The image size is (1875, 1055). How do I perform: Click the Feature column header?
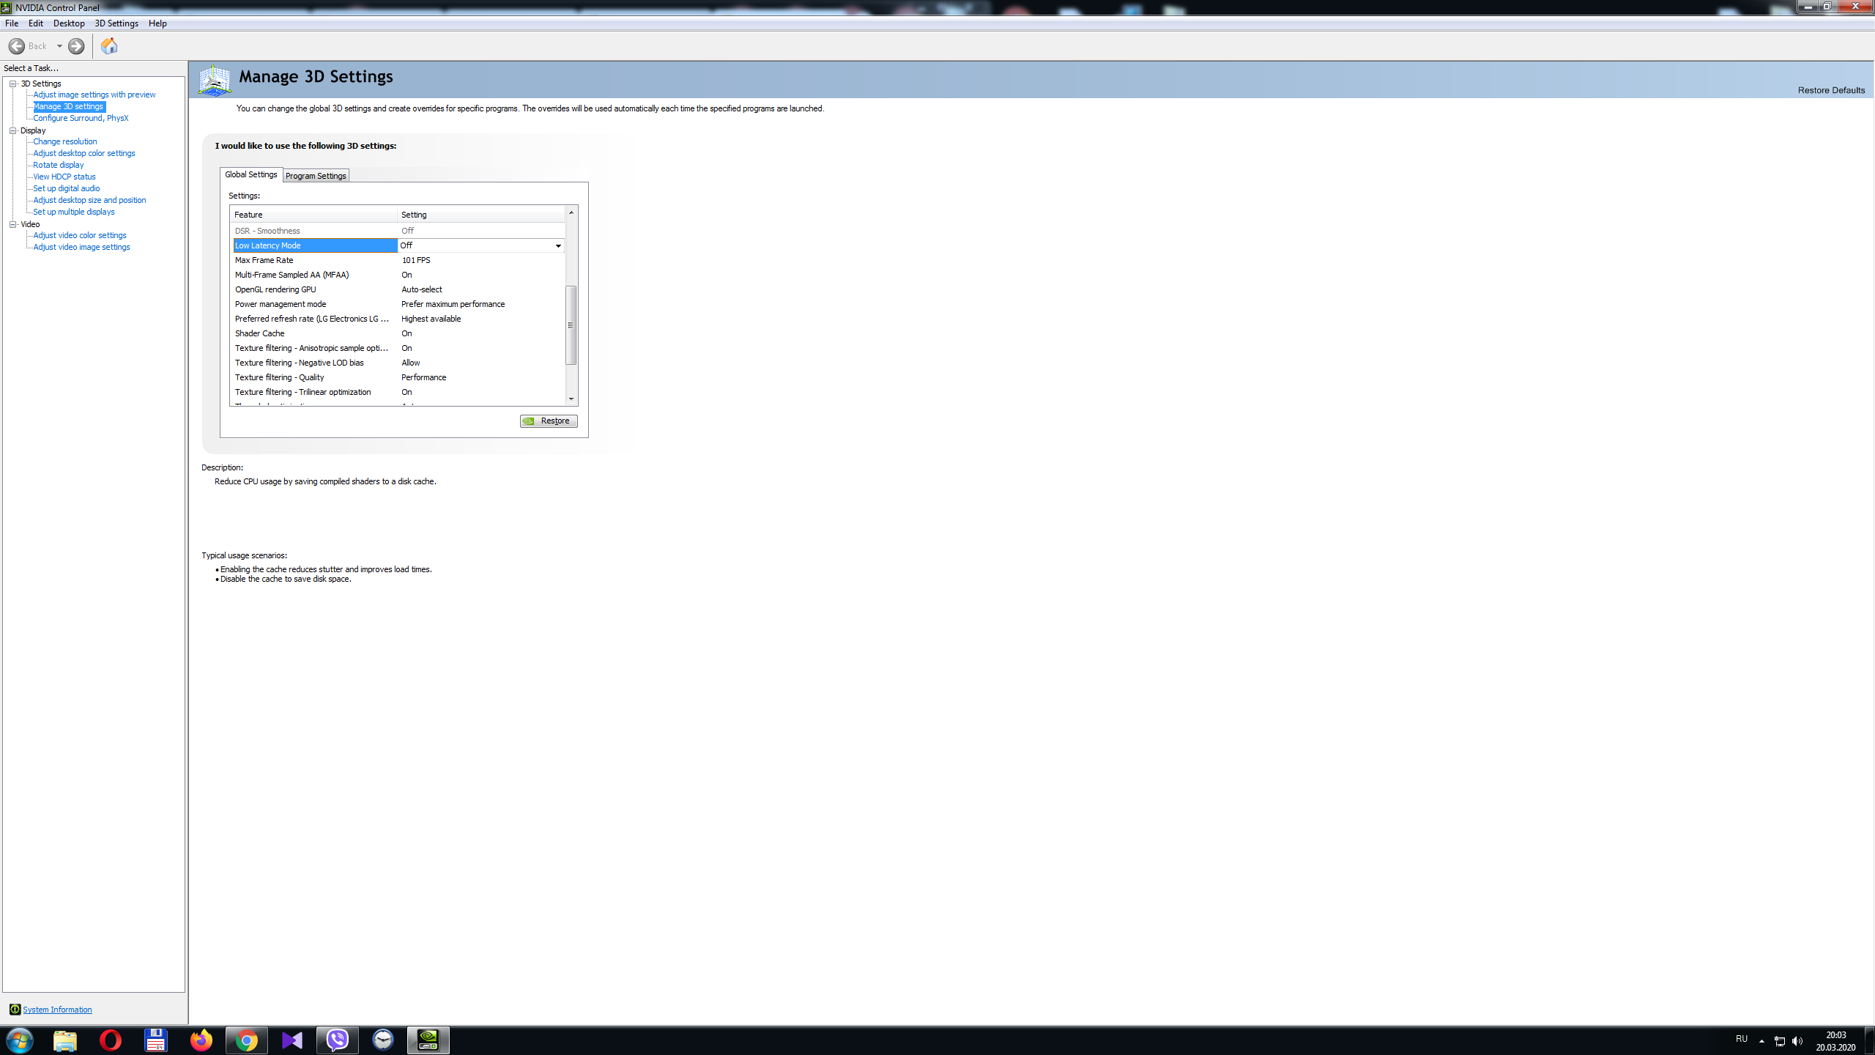[x=314, y=215]
